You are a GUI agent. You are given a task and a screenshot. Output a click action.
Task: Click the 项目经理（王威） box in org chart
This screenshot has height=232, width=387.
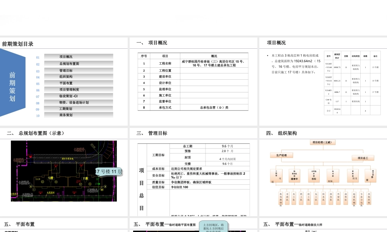click(x=323, y=142)
